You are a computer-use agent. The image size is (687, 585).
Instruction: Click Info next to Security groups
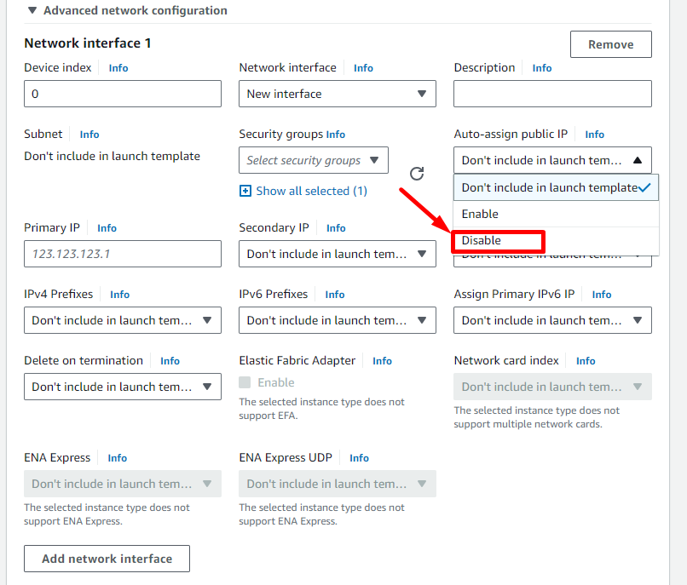tap(335, 134)
